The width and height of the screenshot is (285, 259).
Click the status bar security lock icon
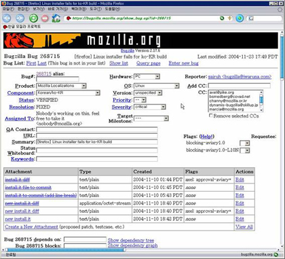coord(276,255)
